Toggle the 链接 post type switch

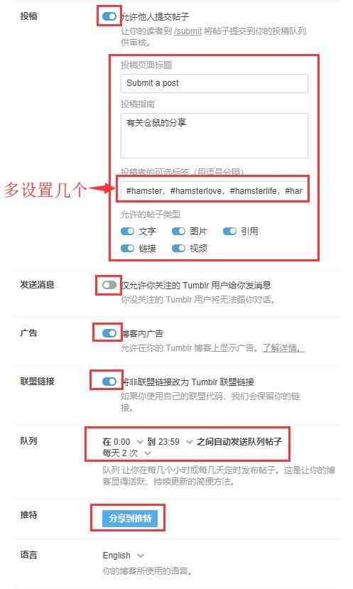tap(127, 248)
